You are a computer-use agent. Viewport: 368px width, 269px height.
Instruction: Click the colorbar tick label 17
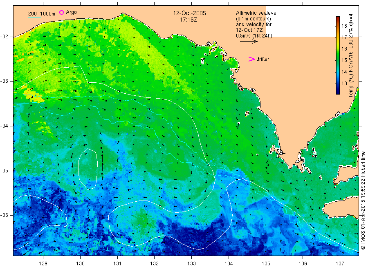(x=344, y=37)
